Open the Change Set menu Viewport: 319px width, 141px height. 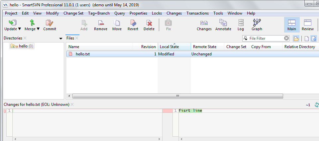tap(73, 13)
